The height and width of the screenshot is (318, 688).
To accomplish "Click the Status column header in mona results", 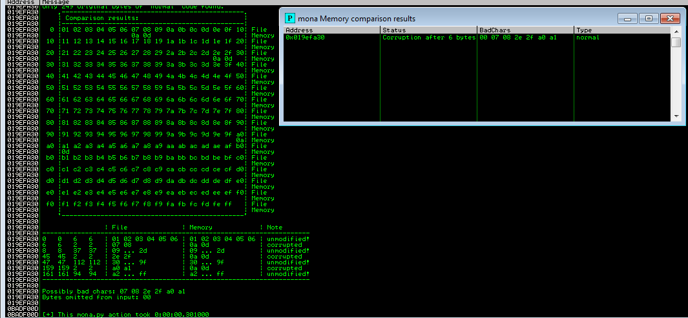I will pyautogui.click(x=429, y=30).
